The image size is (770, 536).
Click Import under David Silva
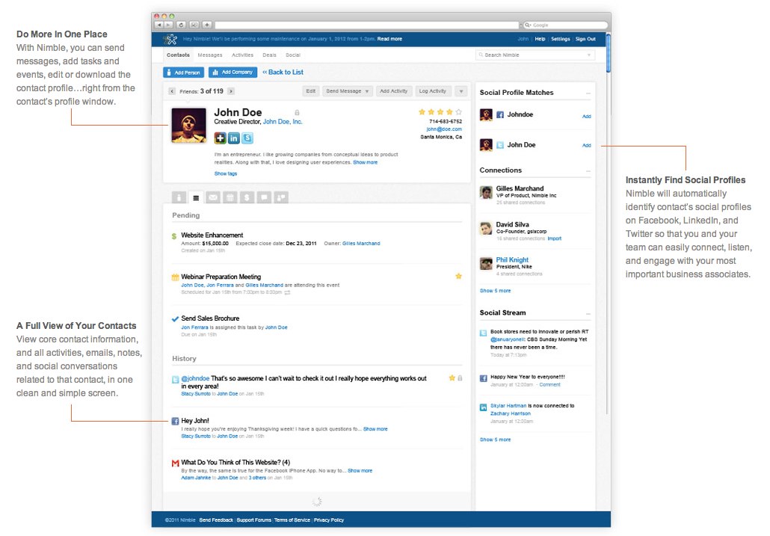(555, 238)
